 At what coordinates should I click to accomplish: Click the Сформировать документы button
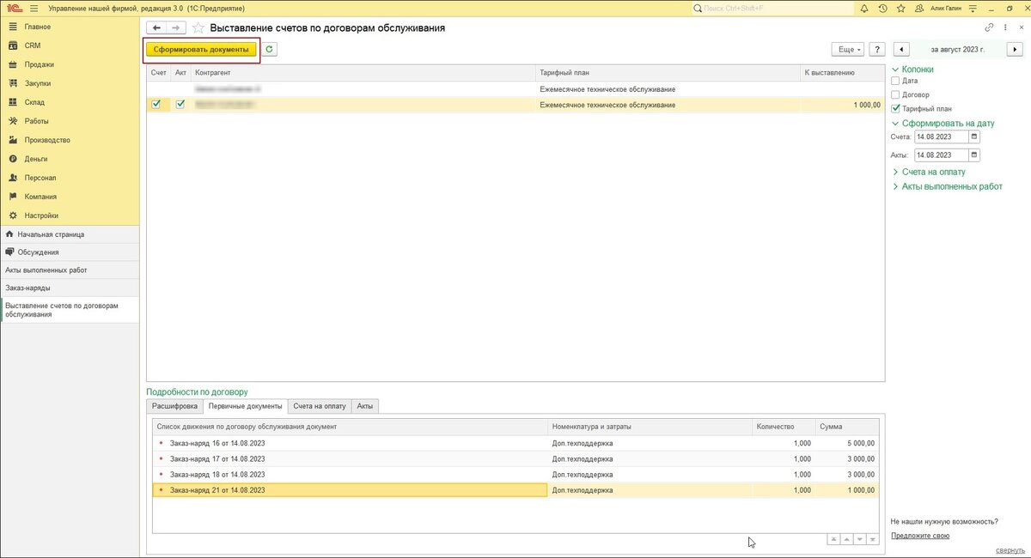click(201, 50)
